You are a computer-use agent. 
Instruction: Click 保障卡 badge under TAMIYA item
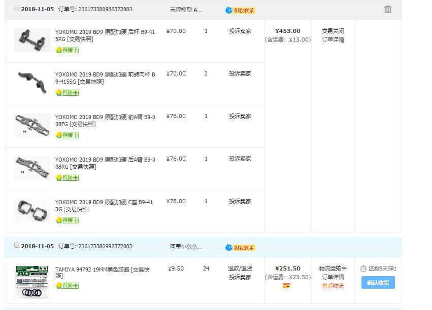(x=67, y=286)
